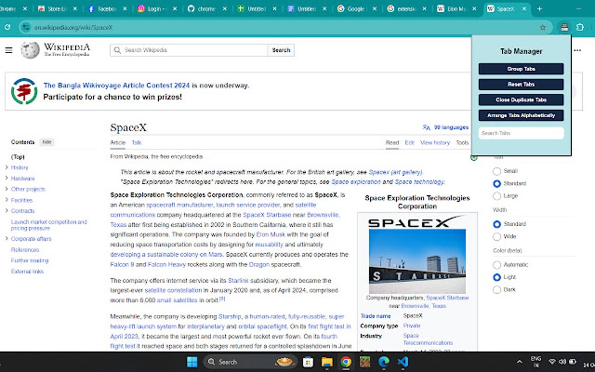Viewport: 595px width, 372px height.
Task: Collapse the Contents sidebar with hide
Action: 46,142
